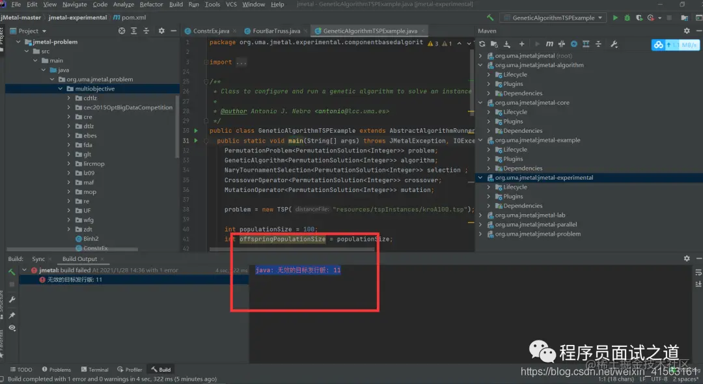Click Download Sources and Documentation icon in Maven

coord(507,44)
